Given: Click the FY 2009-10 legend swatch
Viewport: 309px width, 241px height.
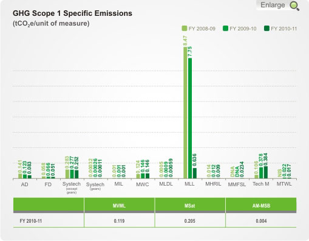Looking at the screenshot, I should click(x=225, y=29).
